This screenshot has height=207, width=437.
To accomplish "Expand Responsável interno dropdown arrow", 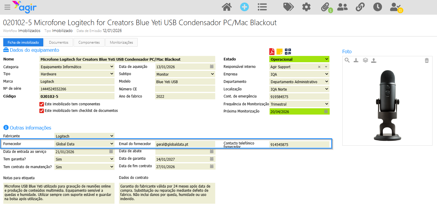I will click(x=326, y=67).
